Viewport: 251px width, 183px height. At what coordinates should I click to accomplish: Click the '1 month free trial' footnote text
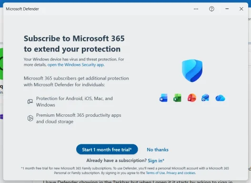(x=125, y=171)
